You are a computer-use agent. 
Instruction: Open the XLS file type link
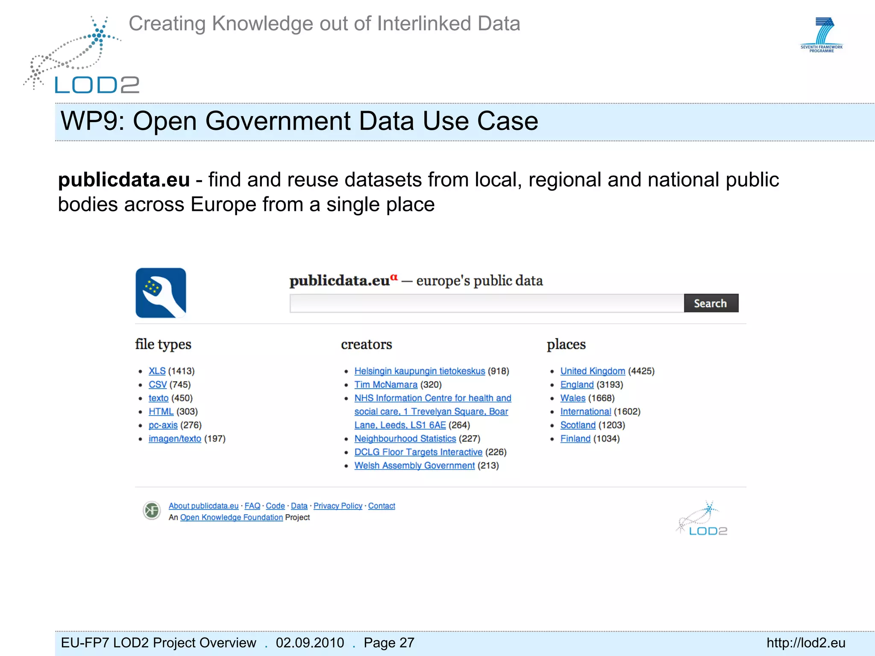click(x=157, y=371)
